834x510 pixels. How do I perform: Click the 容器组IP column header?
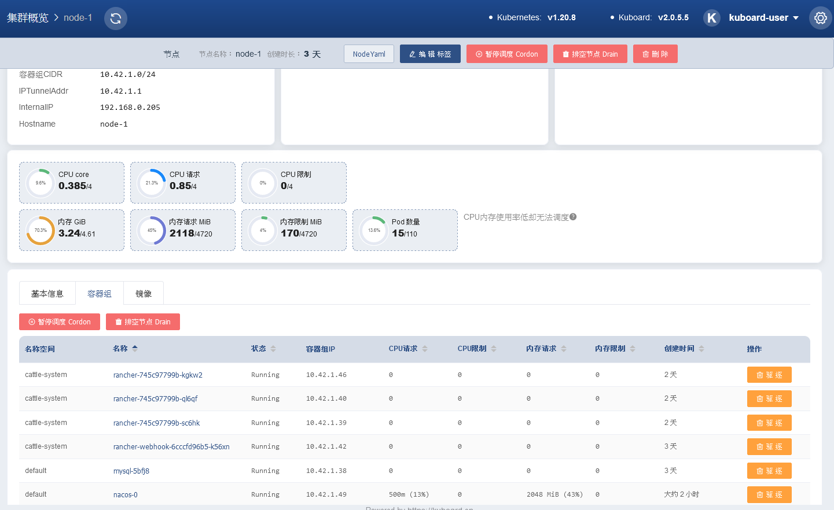point(321,349)
